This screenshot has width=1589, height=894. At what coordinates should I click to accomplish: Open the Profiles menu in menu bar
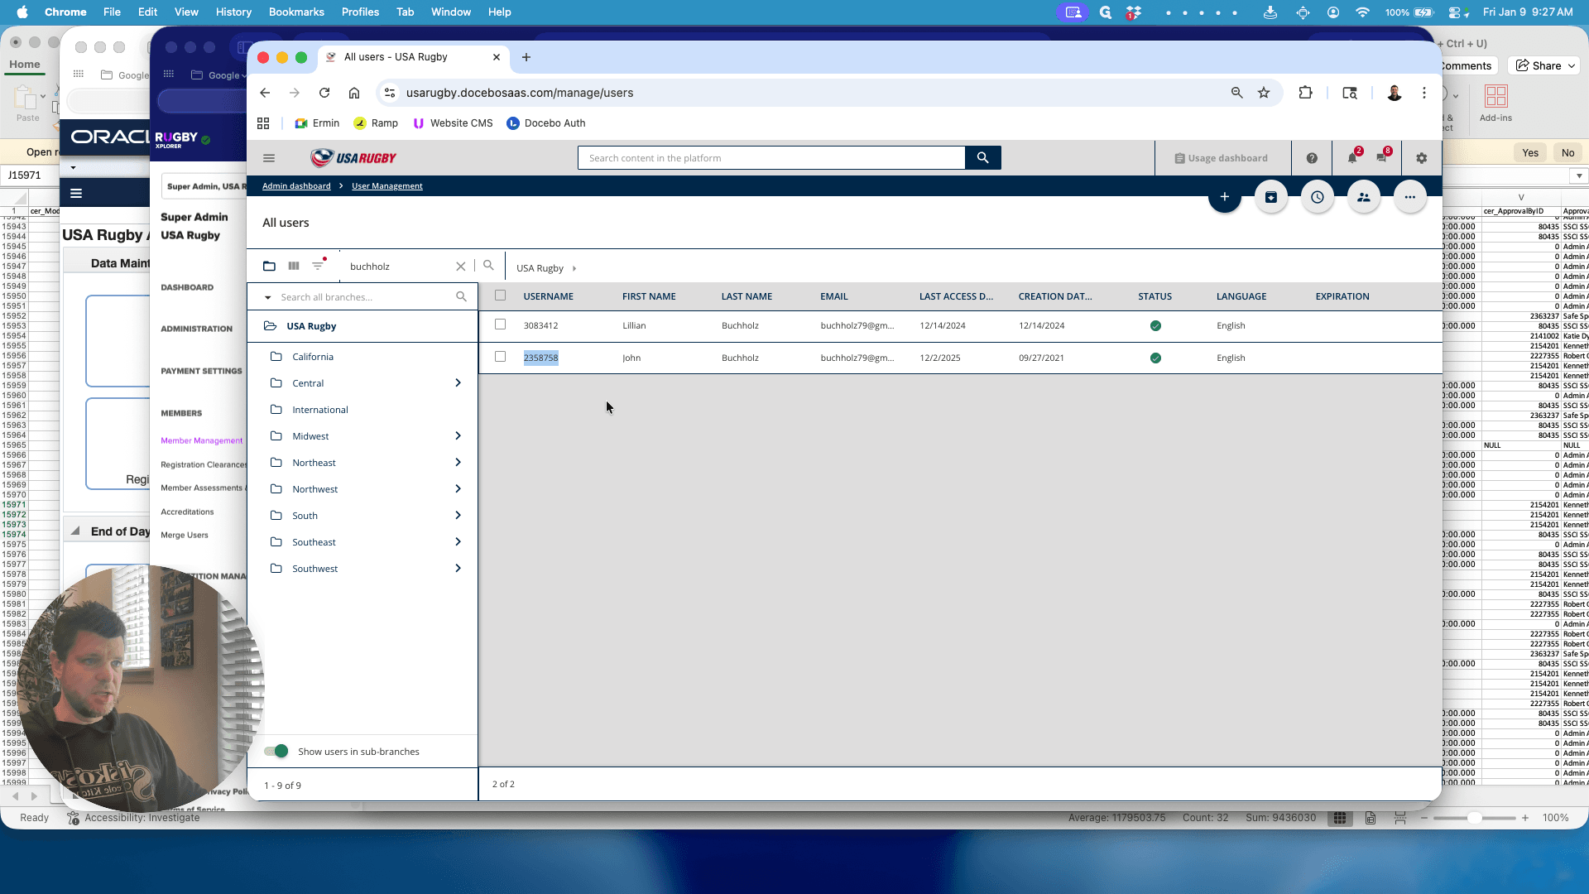360,12
